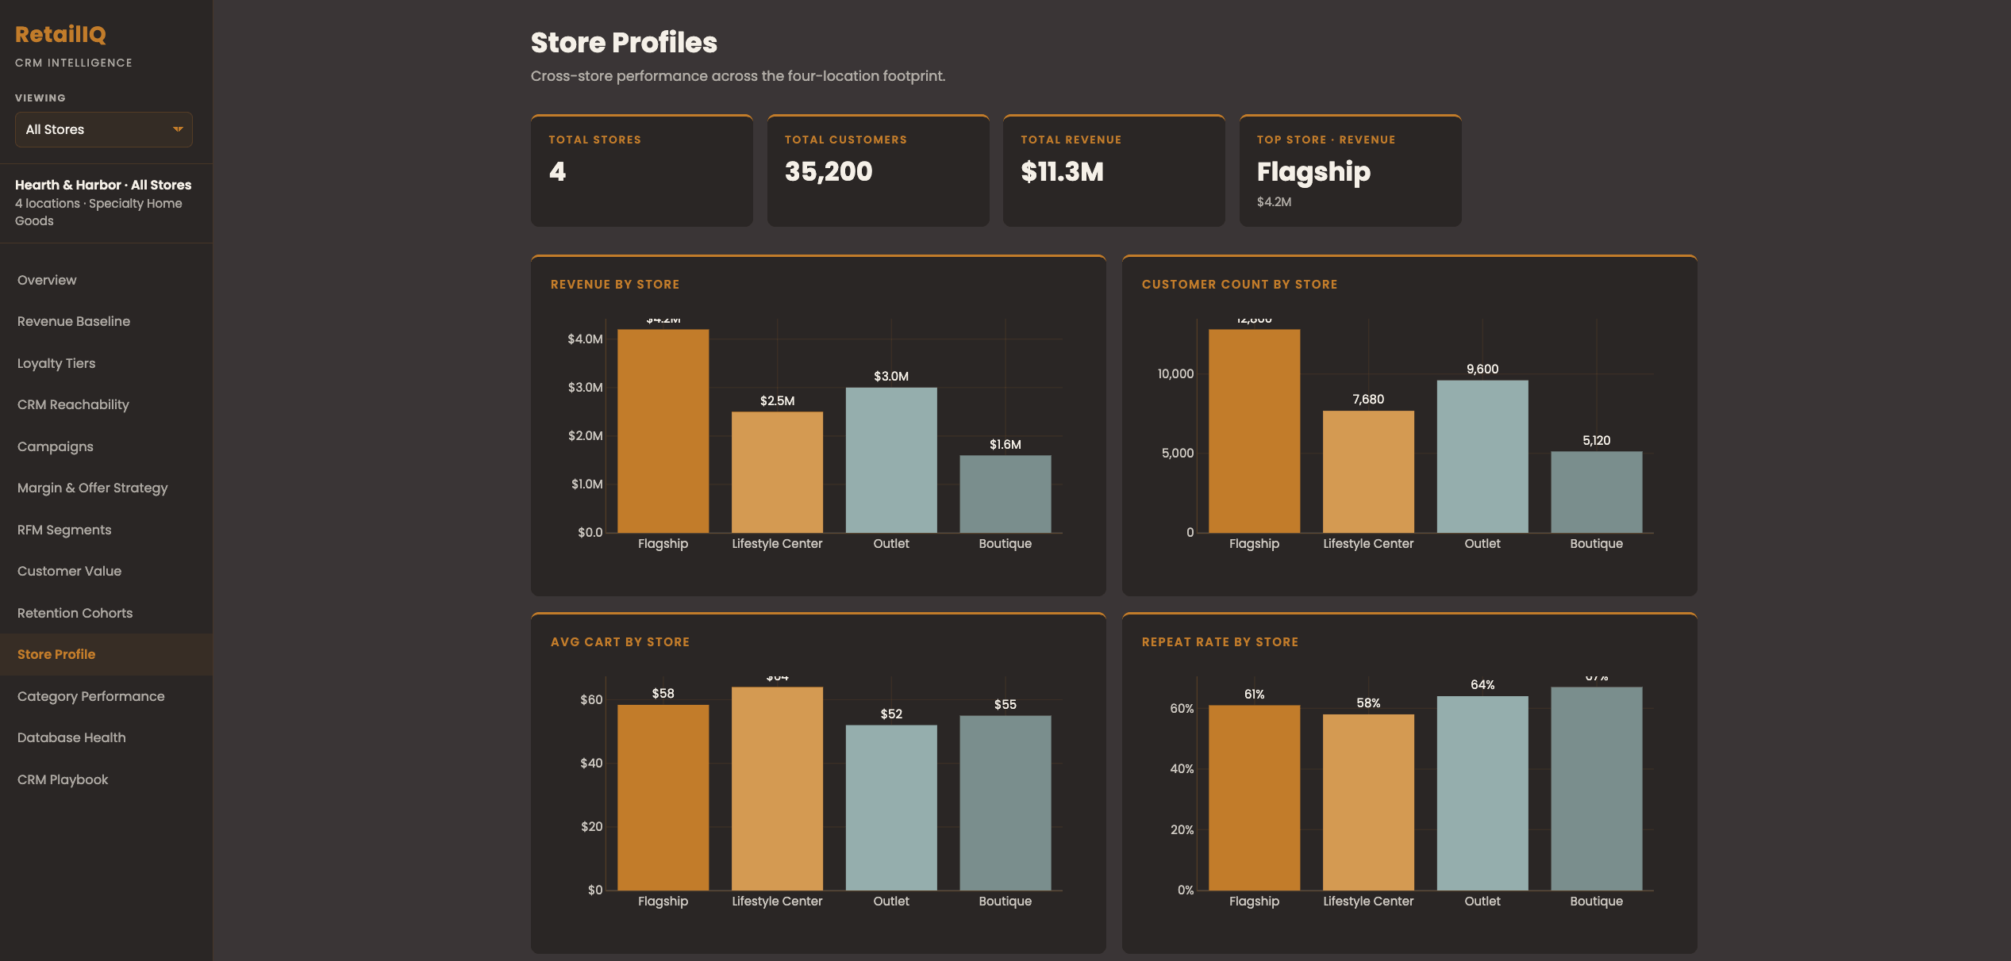This screenshot has height=961, width=2011.
Task: Click Outlet $3.0M revenue bar
Action: [x=891, y=460]
